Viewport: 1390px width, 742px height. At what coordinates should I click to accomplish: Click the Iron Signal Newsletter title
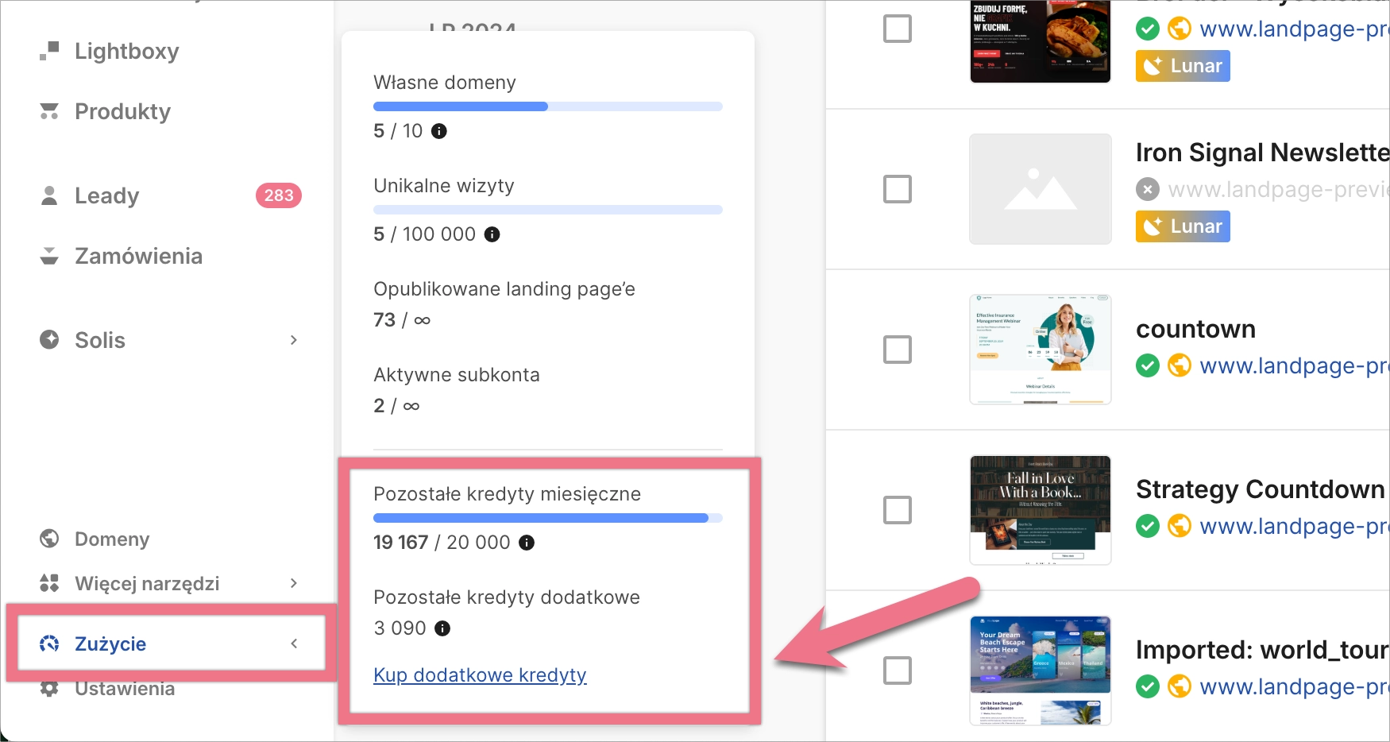(x=1263, y=153)
